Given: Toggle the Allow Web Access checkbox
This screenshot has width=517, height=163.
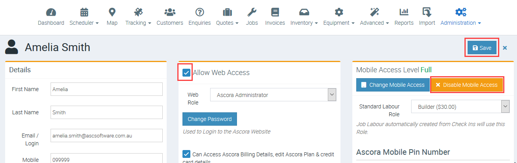Looking at the screenshot, I should coord(186,73).
